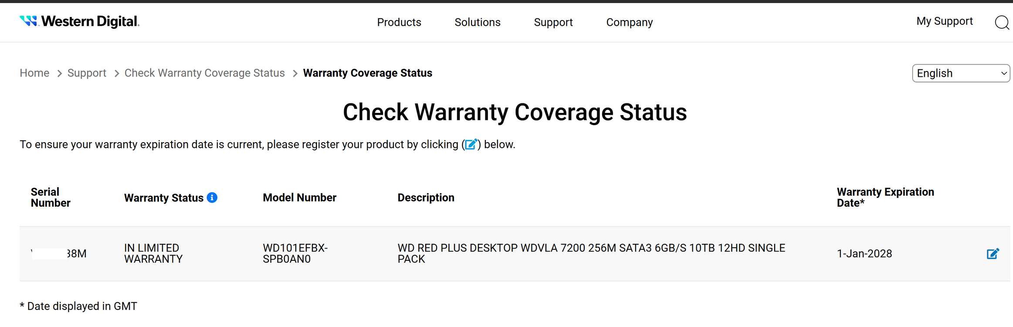Click the Support breadcrumb link
The image size is (1013, 327).
[x=87, y=73]
